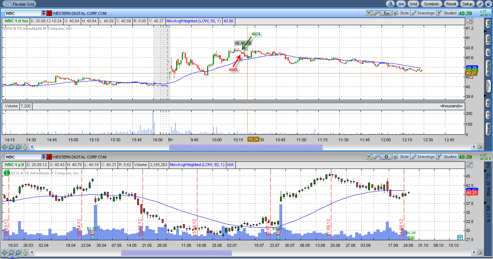The image size is (493, 259).
Task: Click the 10:24 time marker on the upper time axis
Action: 253,139
